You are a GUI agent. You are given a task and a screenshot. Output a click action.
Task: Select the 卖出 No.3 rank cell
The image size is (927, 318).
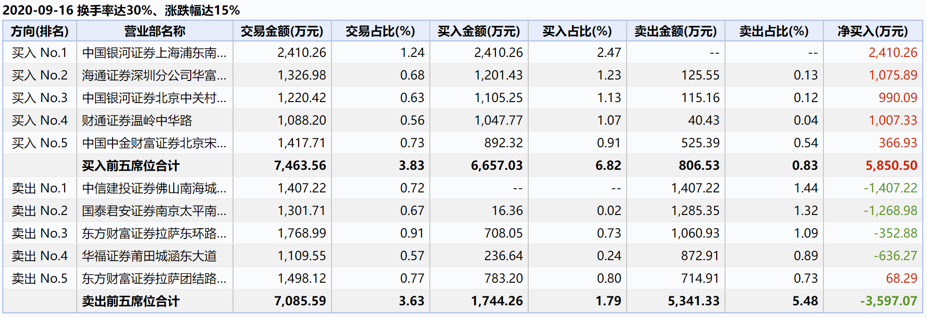(40, 233)
